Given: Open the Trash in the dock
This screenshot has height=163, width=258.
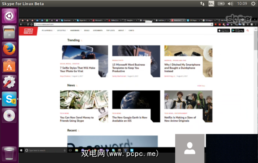Looking at the screenshot, I should [x=9, y=154].
